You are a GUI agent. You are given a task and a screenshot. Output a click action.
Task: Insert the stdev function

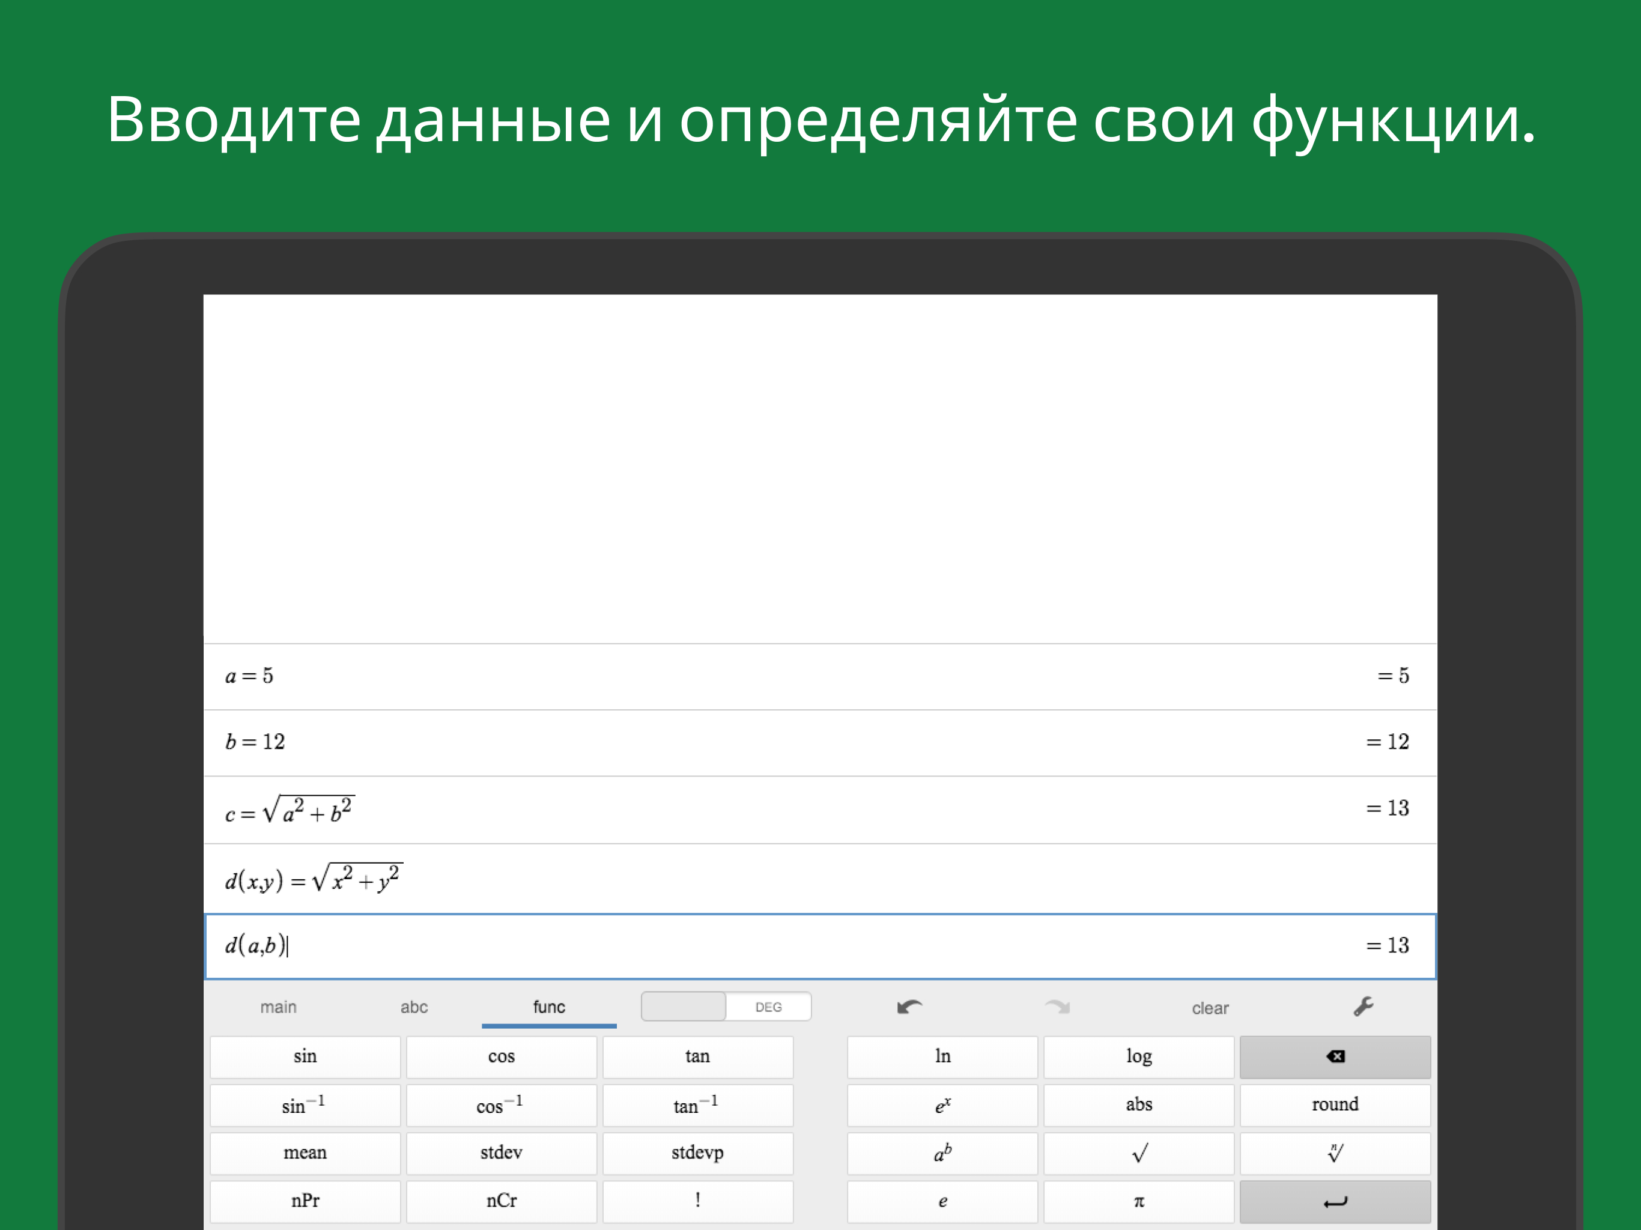pos(501,1152)
